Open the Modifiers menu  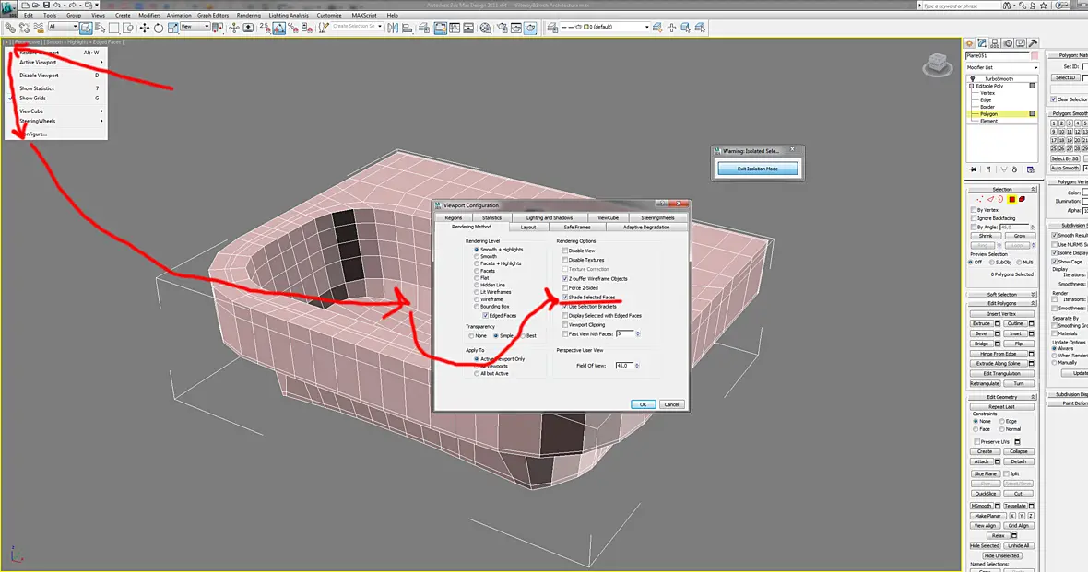tap(149, 15)
